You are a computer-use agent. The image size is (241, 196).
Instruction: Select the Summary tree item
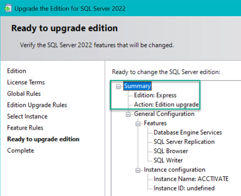point(137,86)
